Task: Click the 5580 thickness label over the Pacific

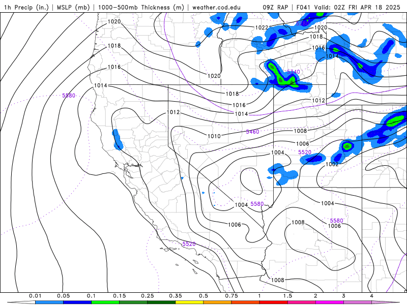Action: coord(69,96)
